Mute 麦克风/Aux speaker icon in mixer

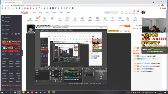click(78, 79)
